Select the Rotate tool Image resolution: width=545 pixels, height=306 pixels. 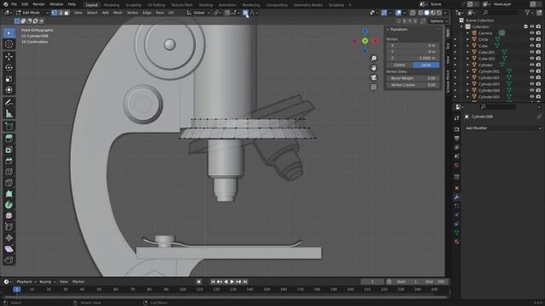click(x=9, y=68)
